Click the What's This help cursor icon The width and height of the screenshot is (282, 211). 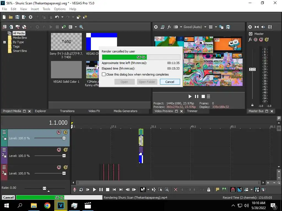coord(85,17)
